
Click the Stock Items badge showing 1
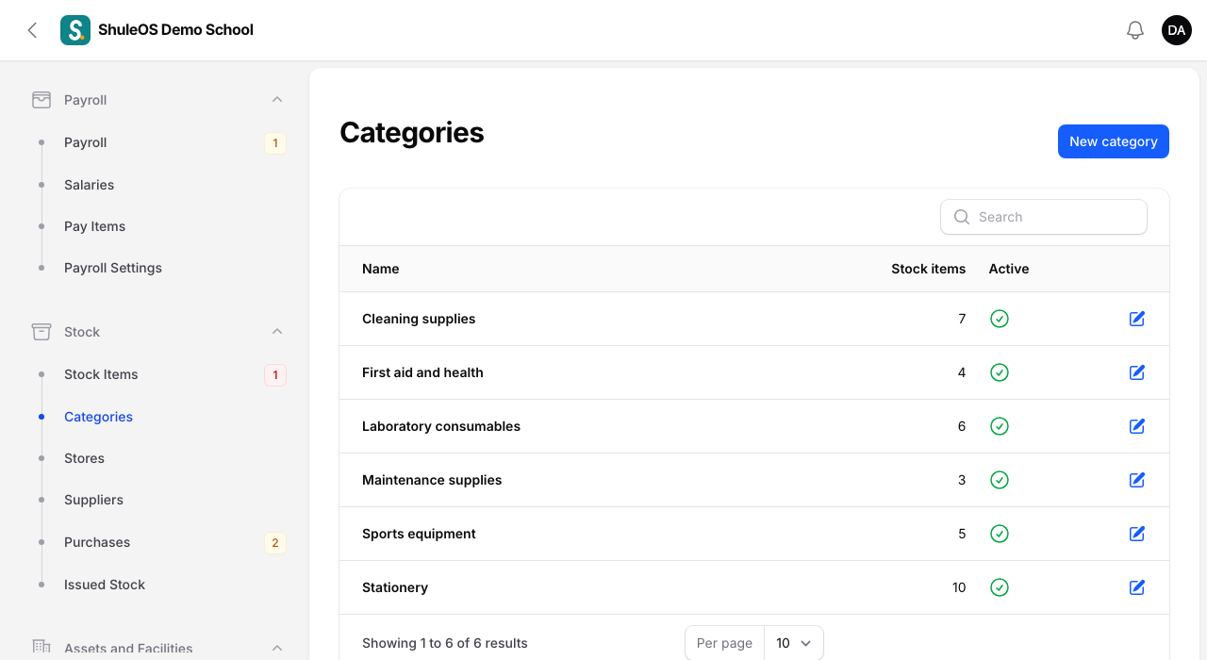pos(275,375)
